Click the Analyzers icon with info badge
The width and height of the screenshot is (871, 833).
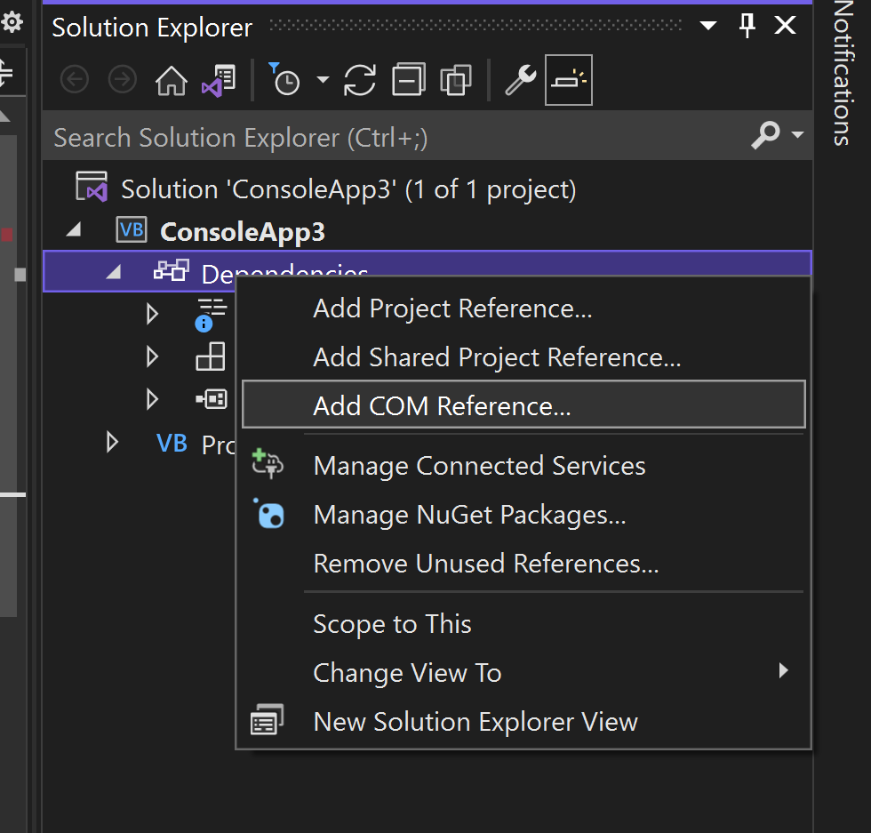(211, 315)
